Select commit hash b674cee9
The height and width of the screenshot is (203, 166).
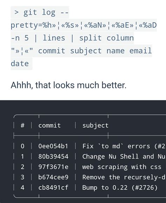(53, 177)
